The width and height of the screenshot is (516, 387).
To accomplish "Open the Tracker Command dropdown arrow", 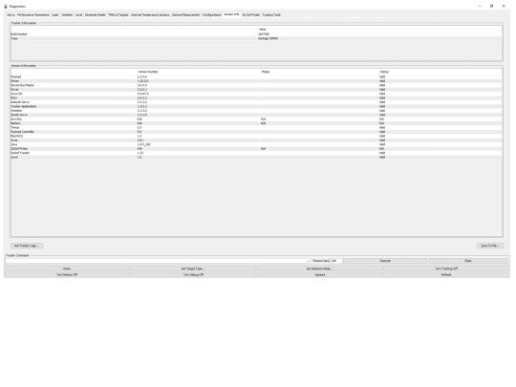I will point(309,261).
